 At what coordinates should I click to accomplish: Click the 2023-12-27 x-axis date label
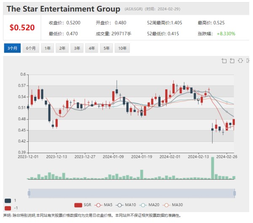(85, 157)
